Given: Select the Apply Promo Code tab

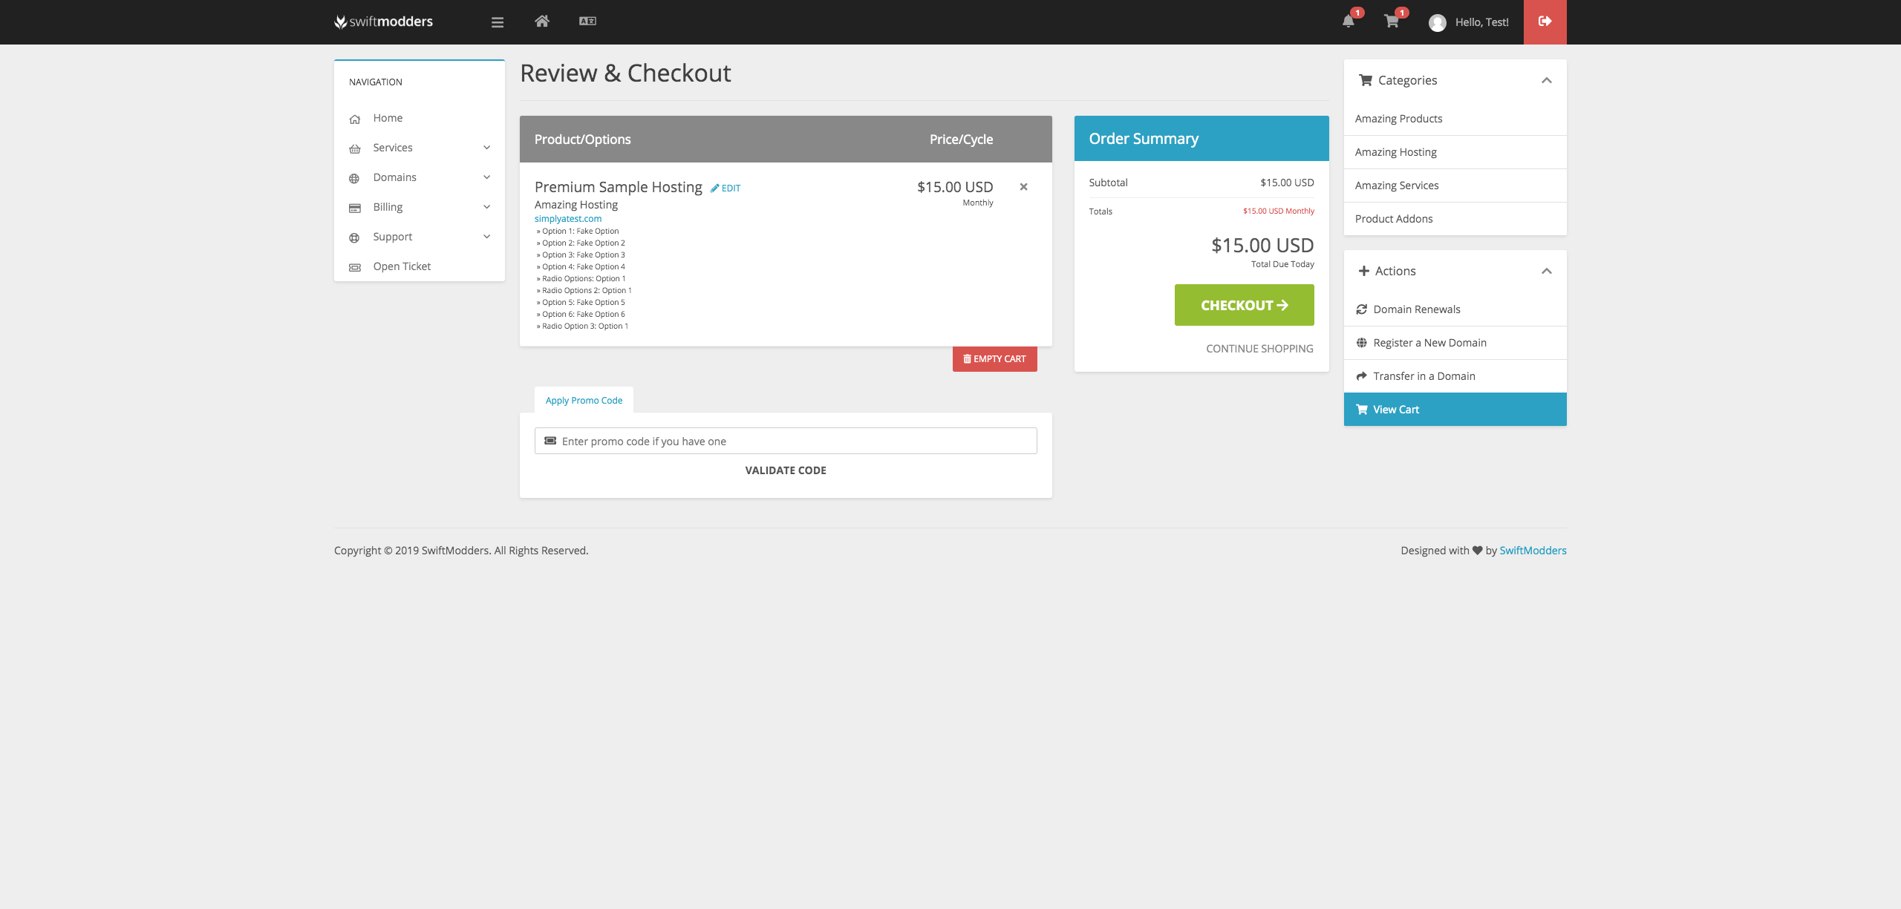Looking at the screenshot, I should click(584, 401).
